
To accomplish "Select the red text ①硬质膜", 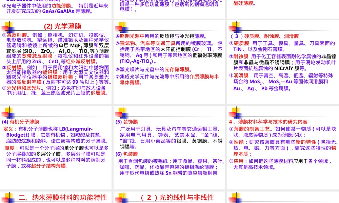I will point(239,43).
